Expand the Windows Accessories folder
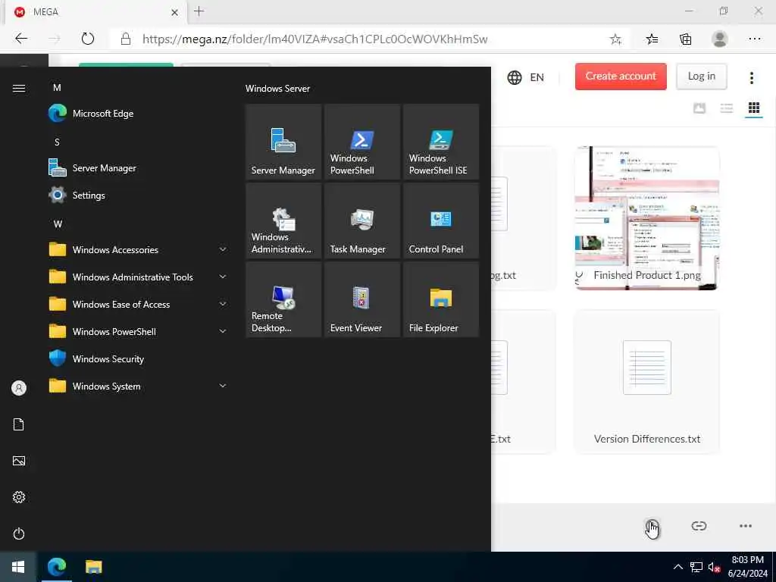Viewport: 776px width, 582px height. tap(139, 249)
